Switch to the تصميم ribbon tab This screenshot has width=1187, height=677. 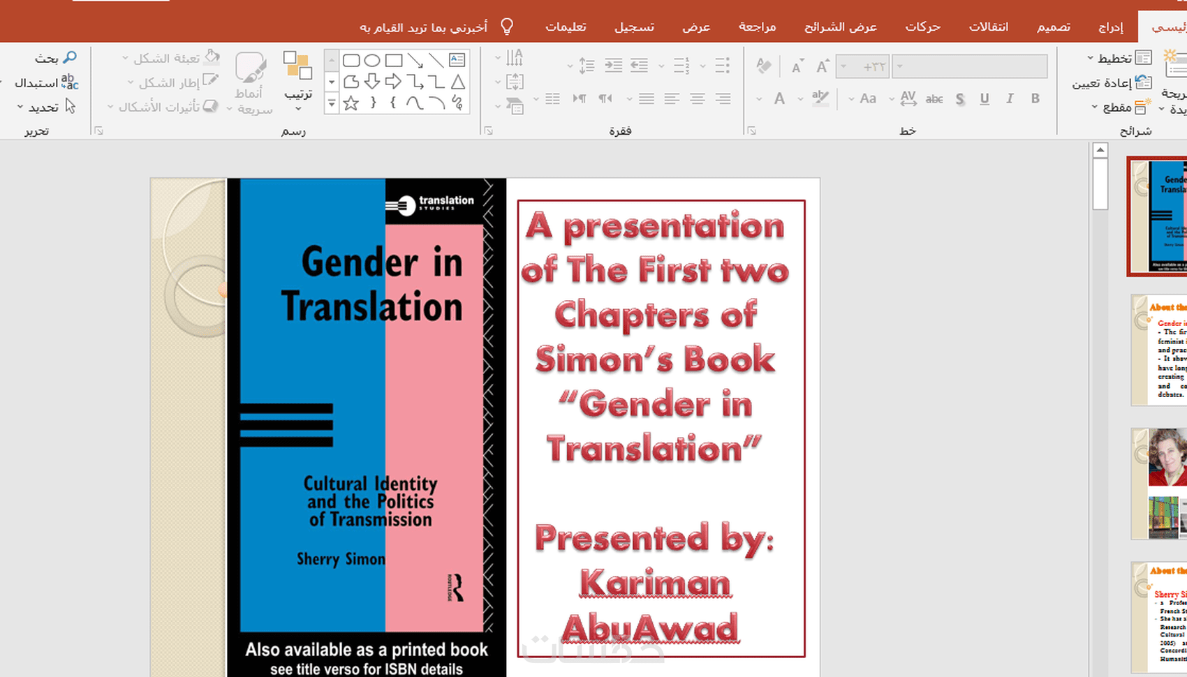click(x=1054, y=27)
